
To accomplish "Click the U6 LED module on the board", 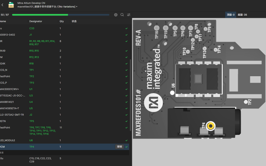I will point(199,79).
